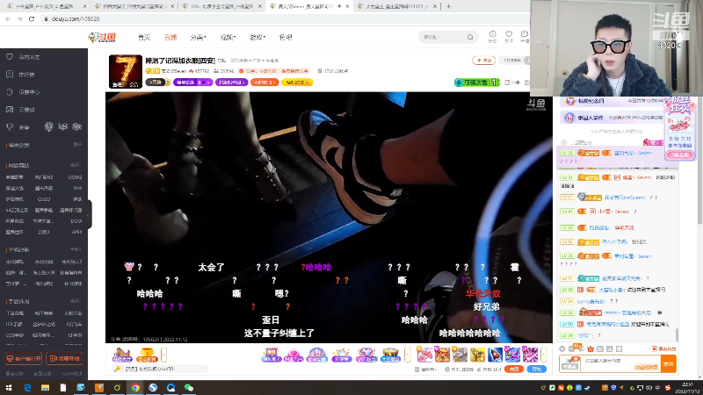Image resolution: width=703 pixels, height=395 pixels.
Task: Click the volume icon in the system tray
Action: pos(649,388)
